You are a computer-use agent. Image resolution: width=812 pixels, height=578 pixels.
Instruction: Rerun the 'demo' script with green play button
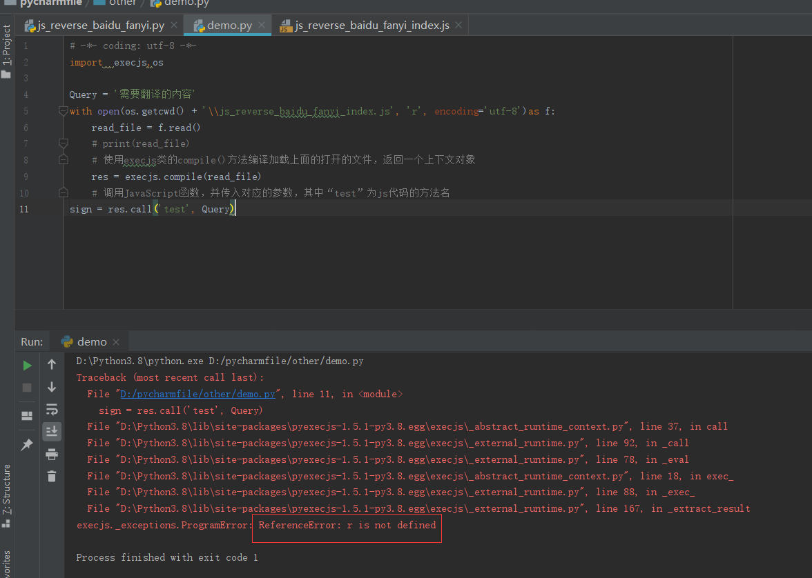tap(27, 364)
